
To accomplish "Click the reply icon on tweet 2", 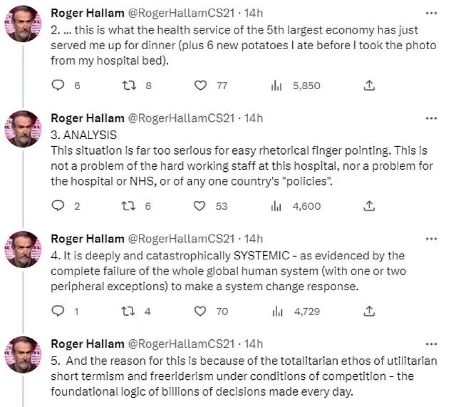I will 58,86.
